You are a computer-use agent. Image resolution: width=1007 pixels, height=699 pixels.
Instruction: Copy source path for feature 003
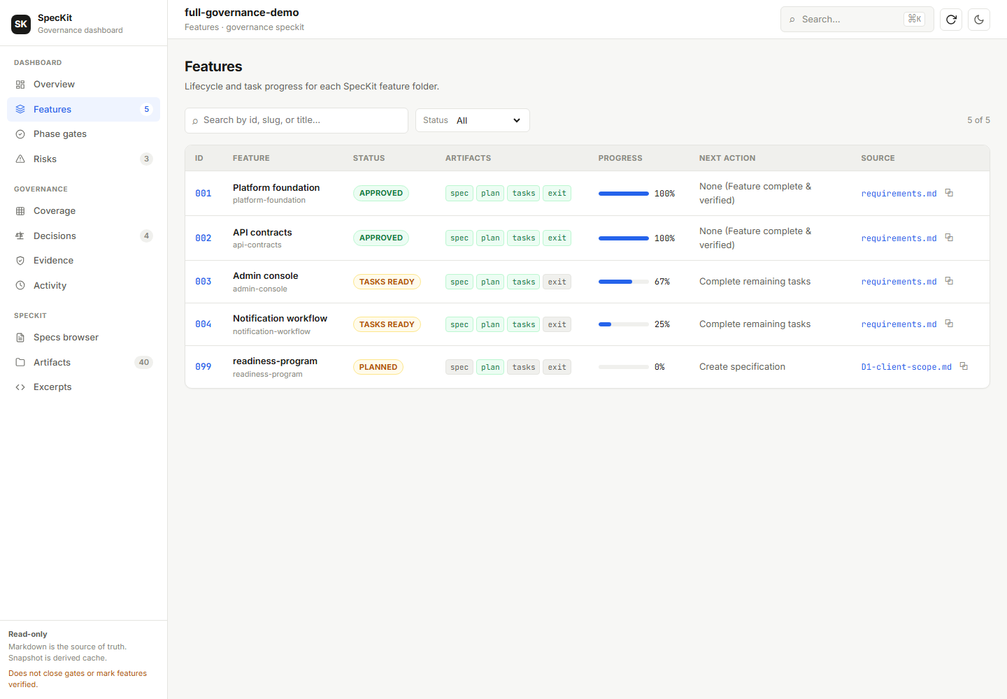(x=949, y=281)
